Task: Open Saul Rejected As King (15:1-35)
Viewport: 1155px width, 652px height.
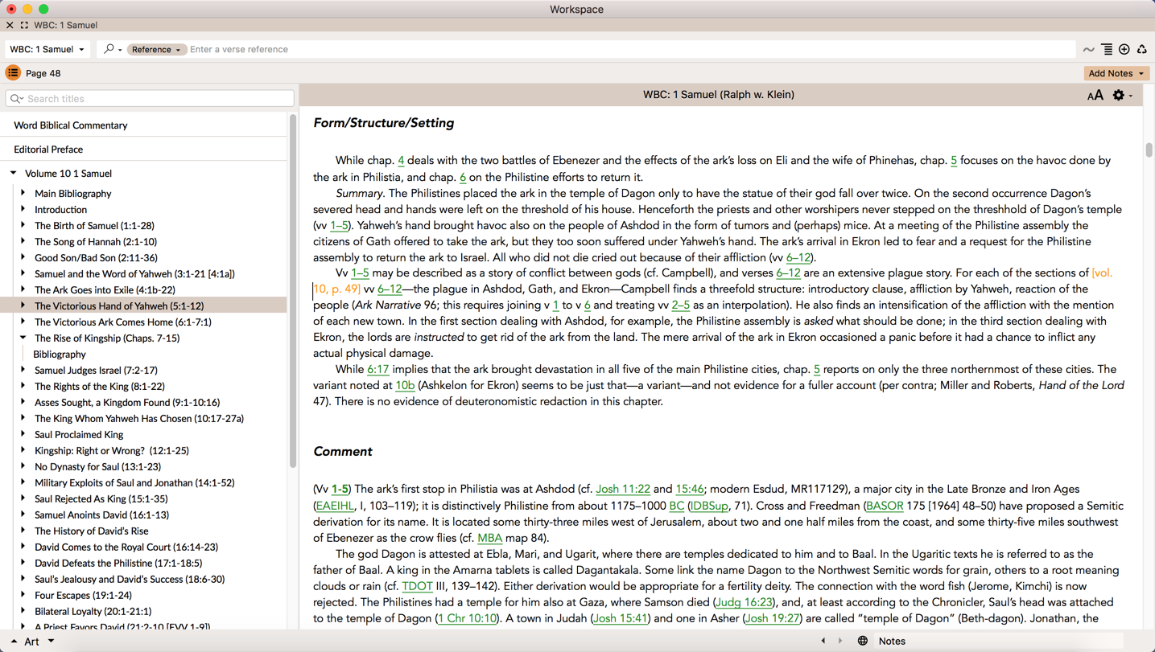Action: point(101,499)
